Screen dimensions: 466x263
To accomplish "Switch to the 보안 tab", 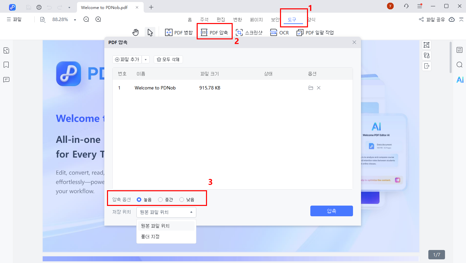I will pos(275,19).
